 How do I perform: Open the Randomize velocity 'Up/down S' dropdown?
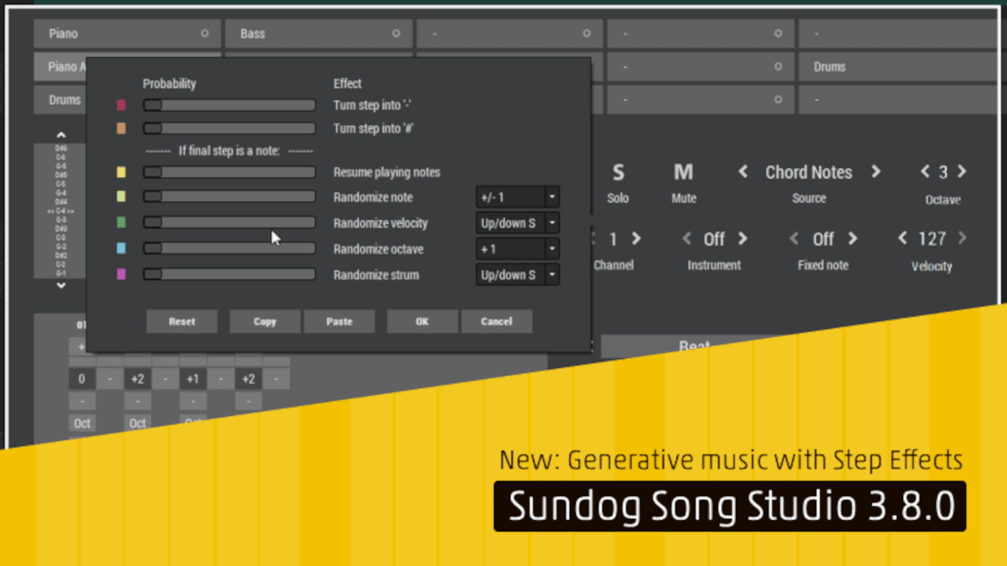coord(518,223)
